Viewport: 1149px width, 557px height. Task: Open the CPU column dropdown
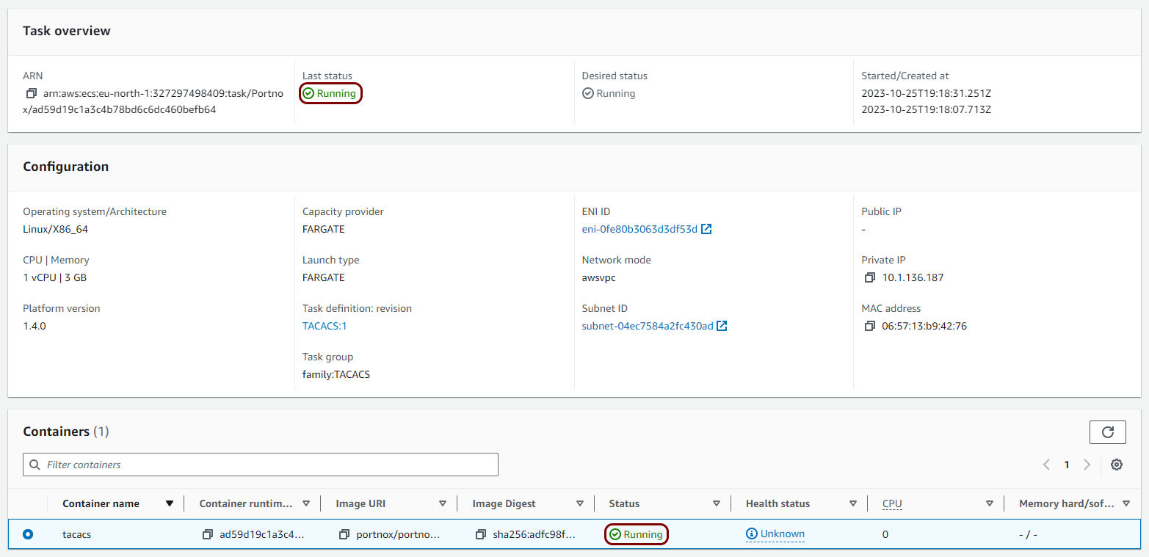(990, 503)
